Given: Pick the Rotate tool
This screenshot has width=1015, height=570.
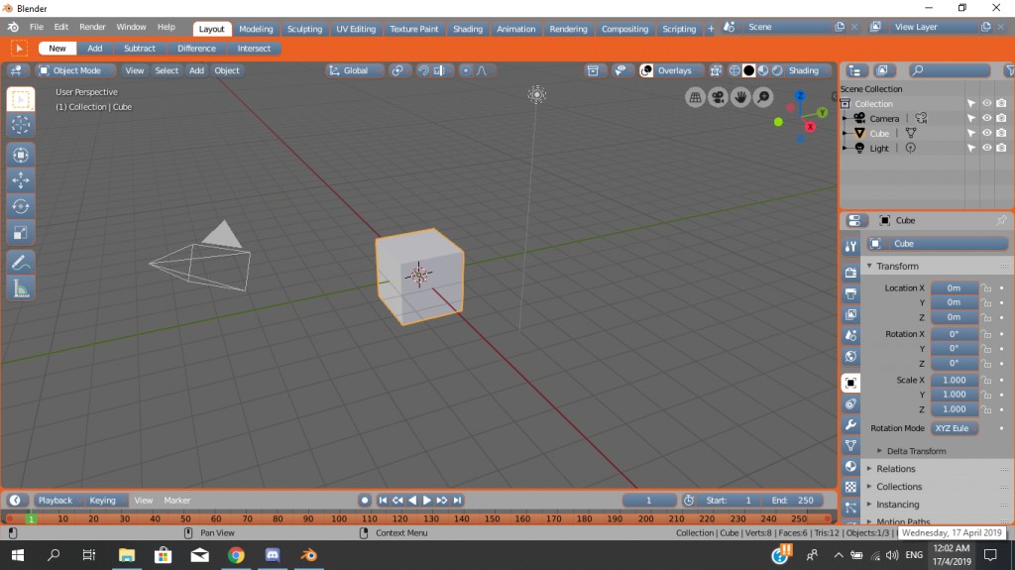Looking at the screenshot, I should click(21, 206).
